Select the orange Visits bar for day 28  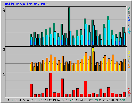[x=113, y=63]
